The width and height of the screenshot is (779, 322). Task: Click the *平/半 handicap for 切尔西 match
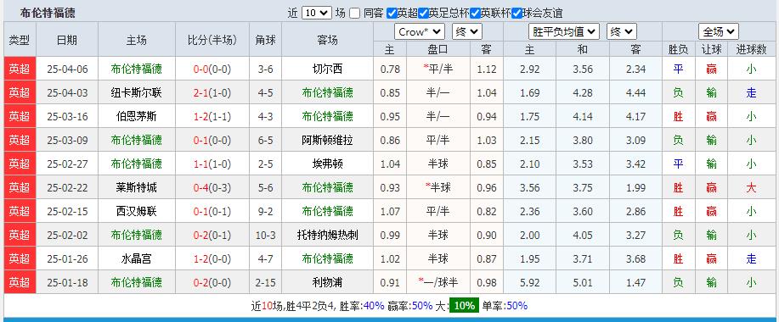coord(438,69)
